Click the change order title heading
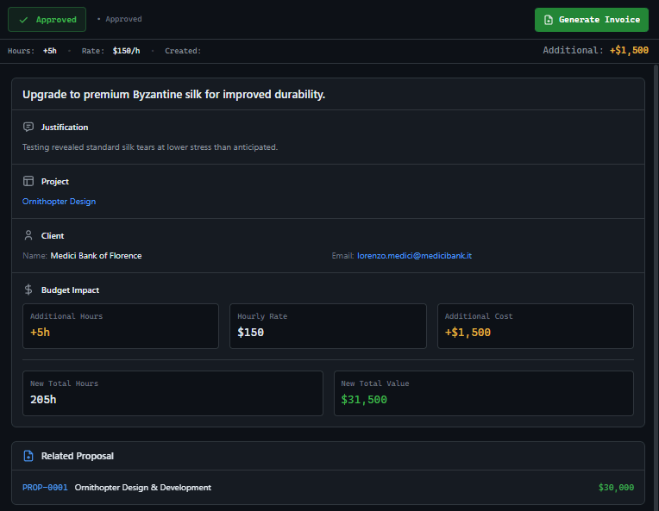 click(x=173, y=95)
